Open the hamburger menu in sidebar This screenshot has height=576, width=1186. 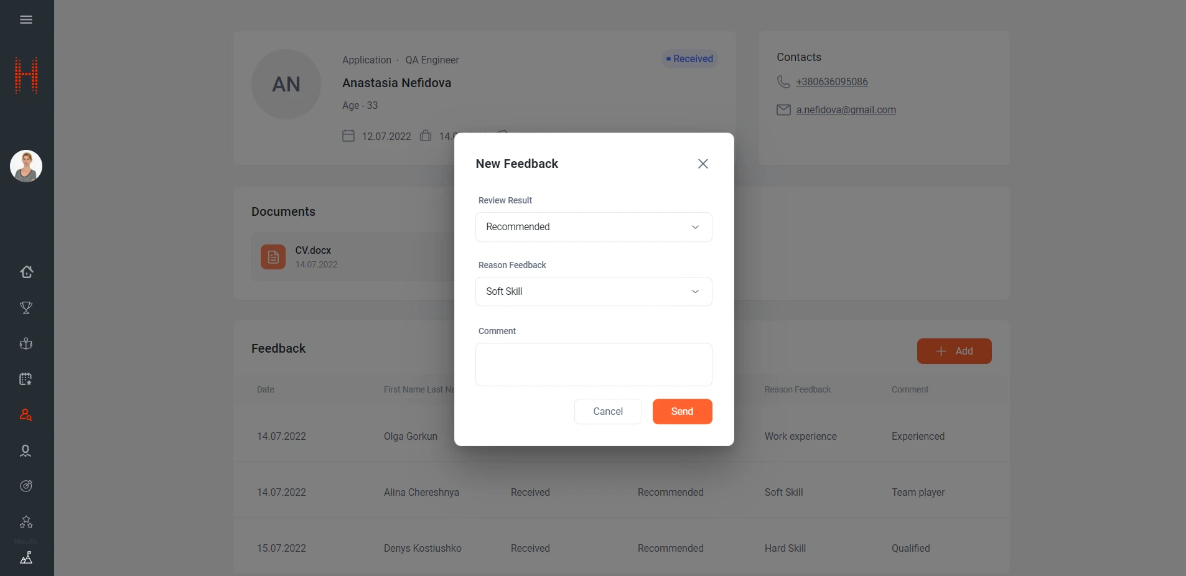(26, 20)
